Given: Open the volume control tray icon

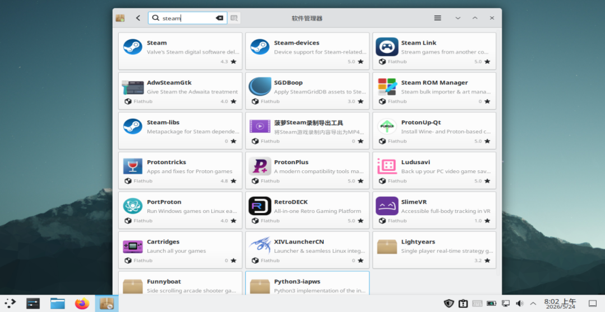Looking at the screenshot, I should pyautogui.click(x=519, y=304).
